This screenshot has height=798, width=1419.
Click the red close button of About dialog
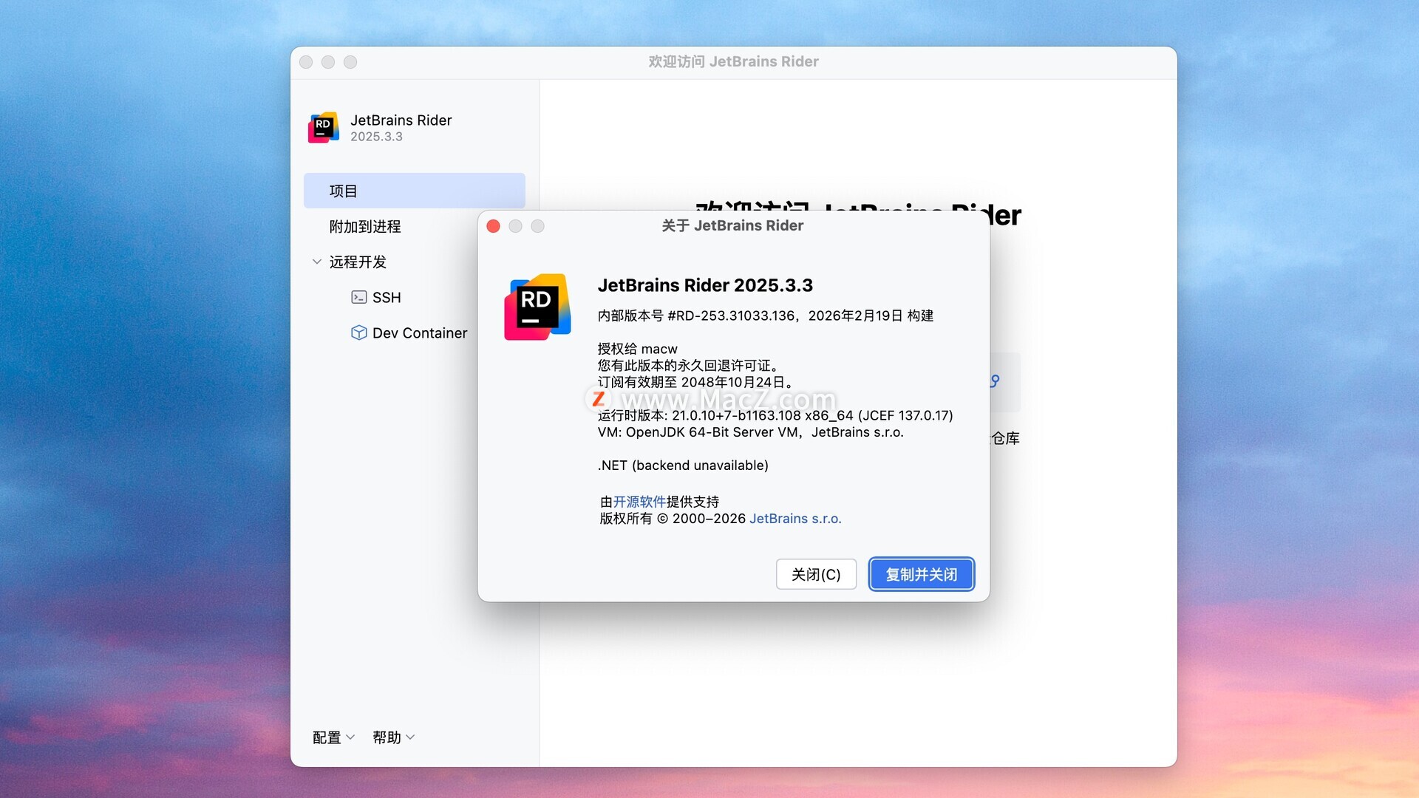pyautogui.click(x=494, y=226)
